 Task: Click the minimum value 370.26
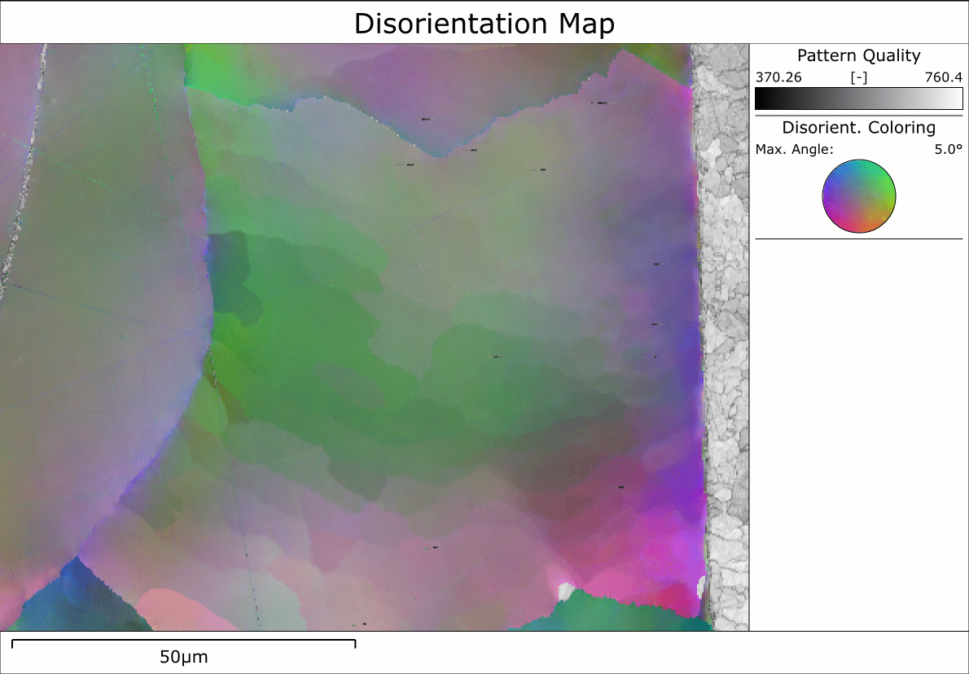point(779,77)
